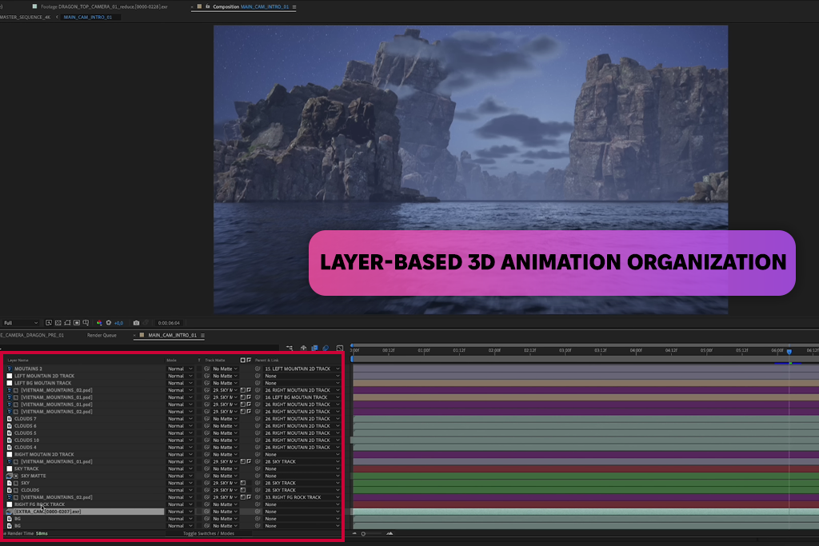Click the parent pick whip for SKY MATTE

tap(258, 476)
